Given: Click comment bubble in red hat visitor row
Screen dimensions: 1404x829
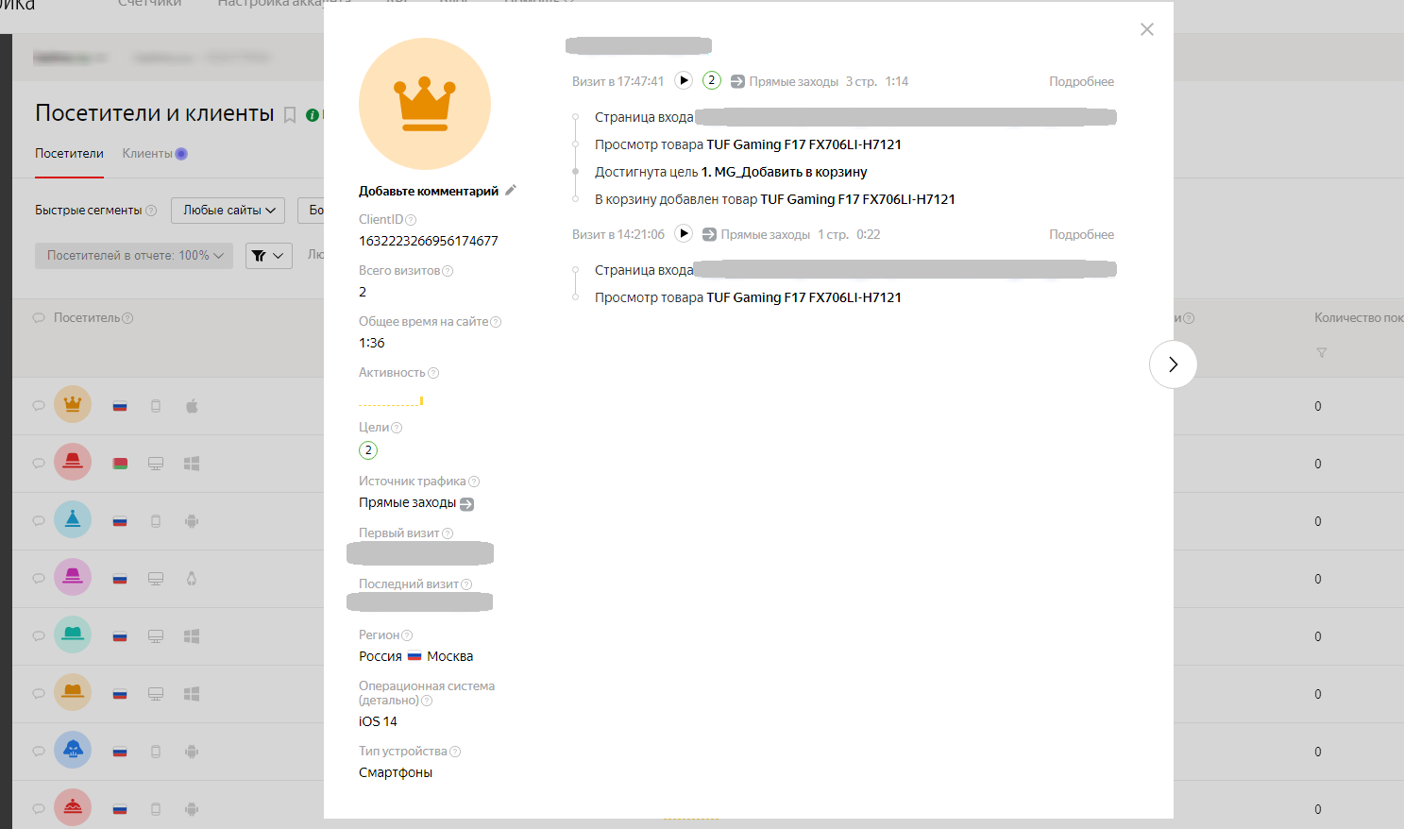Looking at the screenshot, I should click(39, 464).
